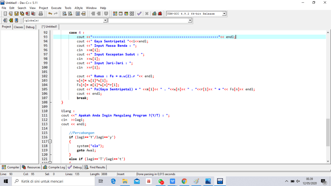Open the empty function list dropdown
The height and width of the screenshot is (186, 331).
pos(190,20)
